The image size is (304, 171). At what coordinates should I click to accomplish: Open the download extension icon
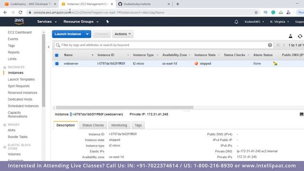pyautogui.click(x=281, y=12)
